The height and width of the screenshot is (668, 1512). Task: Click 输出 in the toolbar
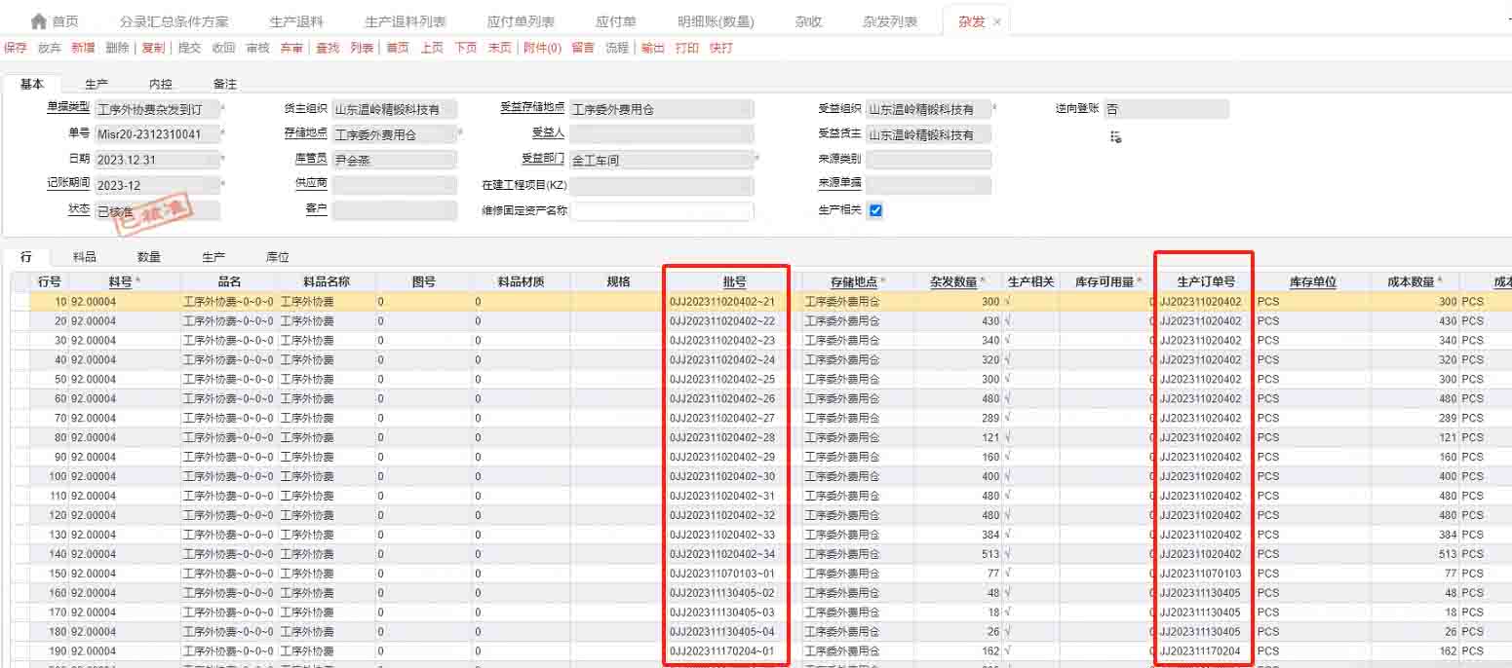click(x=653, y=48)
